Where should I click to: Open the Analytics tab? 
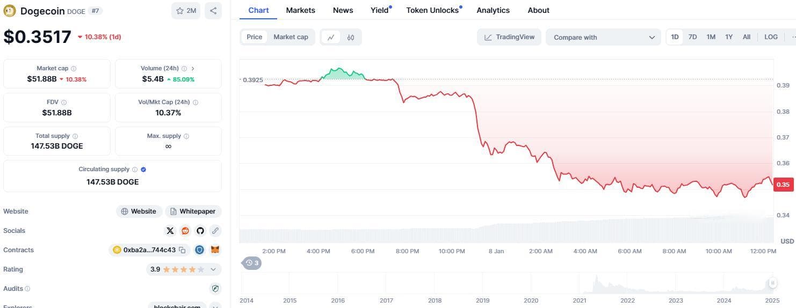pos(493,10)
